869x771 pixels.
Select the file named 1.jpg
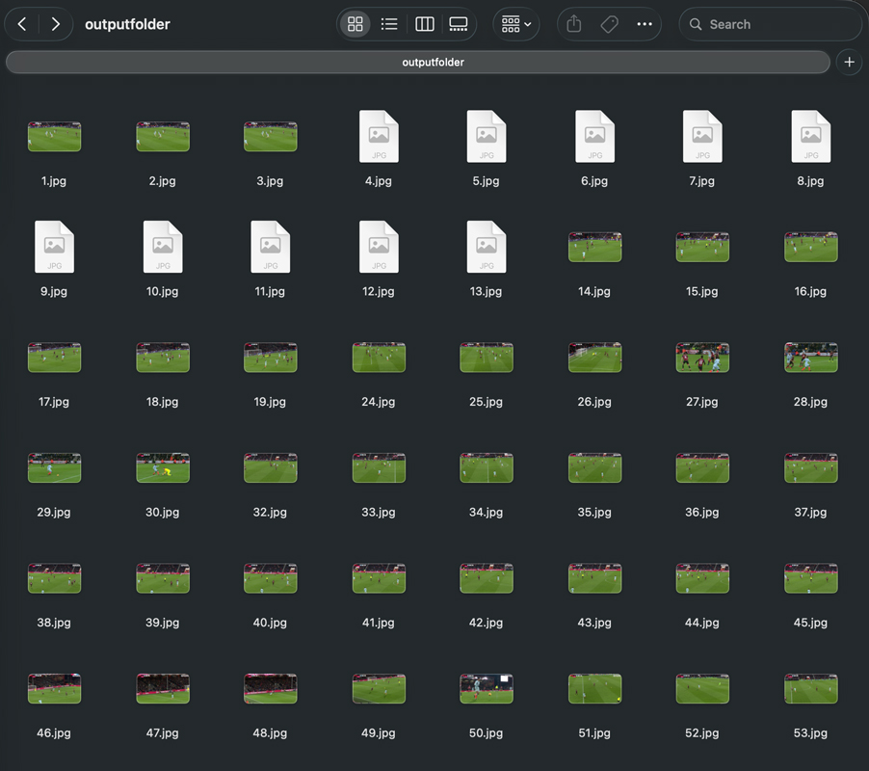[54, 136]
